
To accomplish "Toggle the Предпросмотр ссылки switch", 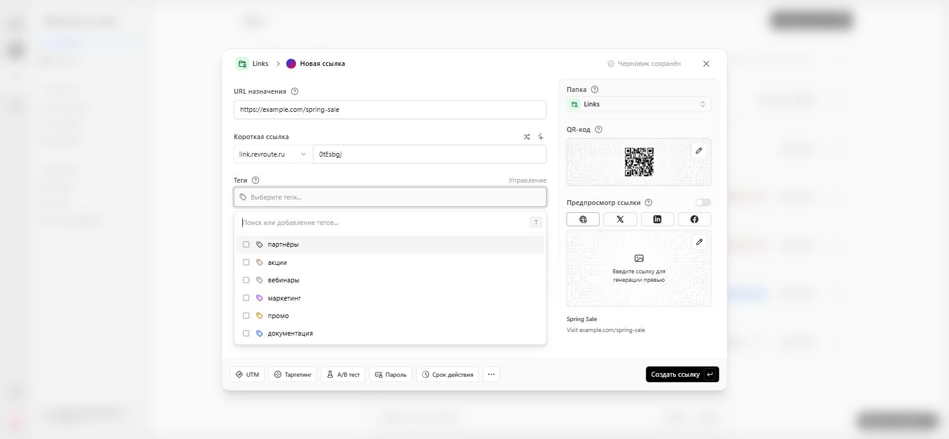I will 703,203.
